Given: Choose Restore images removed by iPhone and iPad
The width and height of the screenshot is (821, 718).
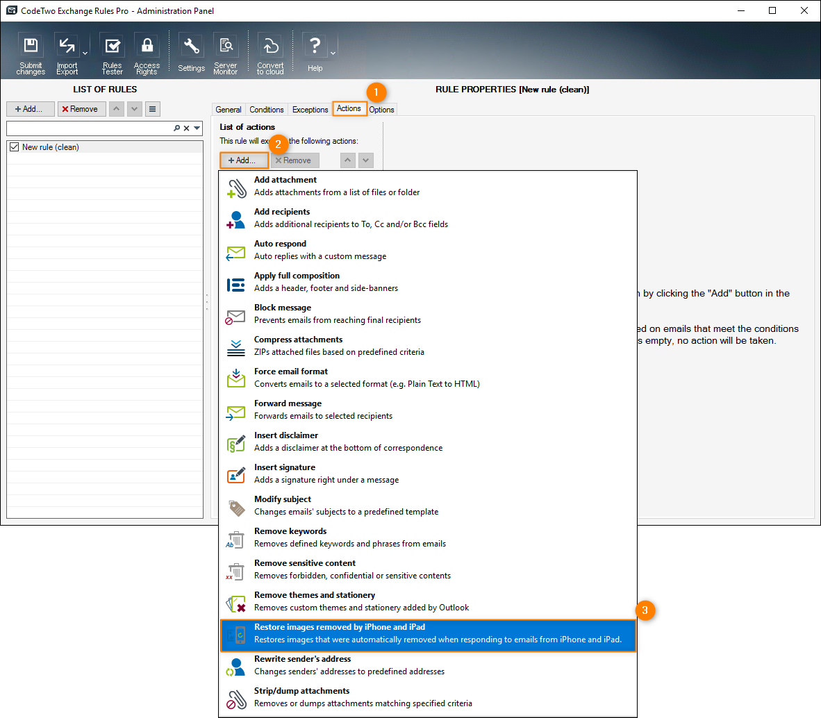Looking at the screenshot, I should click(x=428, y=635).
